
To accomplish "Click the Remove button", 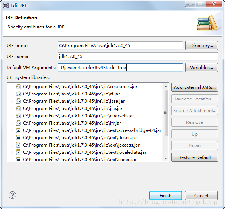I will pyautogui.click(x=195, y=122).
